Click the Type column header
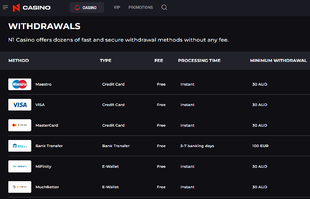310x199 pixels. pos(105,61)
